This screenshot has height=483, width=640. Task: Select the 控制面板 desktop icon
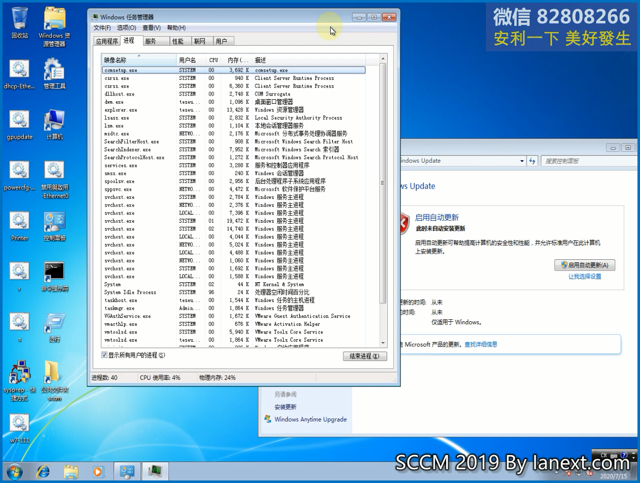tap(54, 226)
